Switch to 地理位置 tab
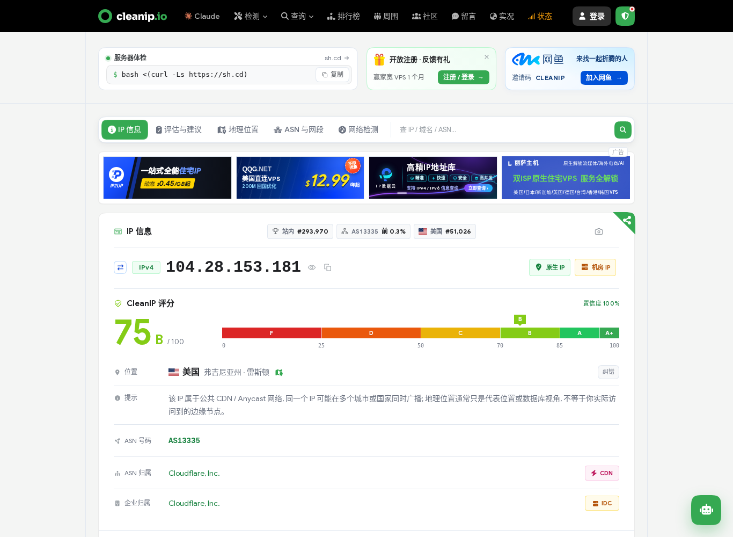The height and width of the screenshot is (537, 733). click(x=238, y=130)
